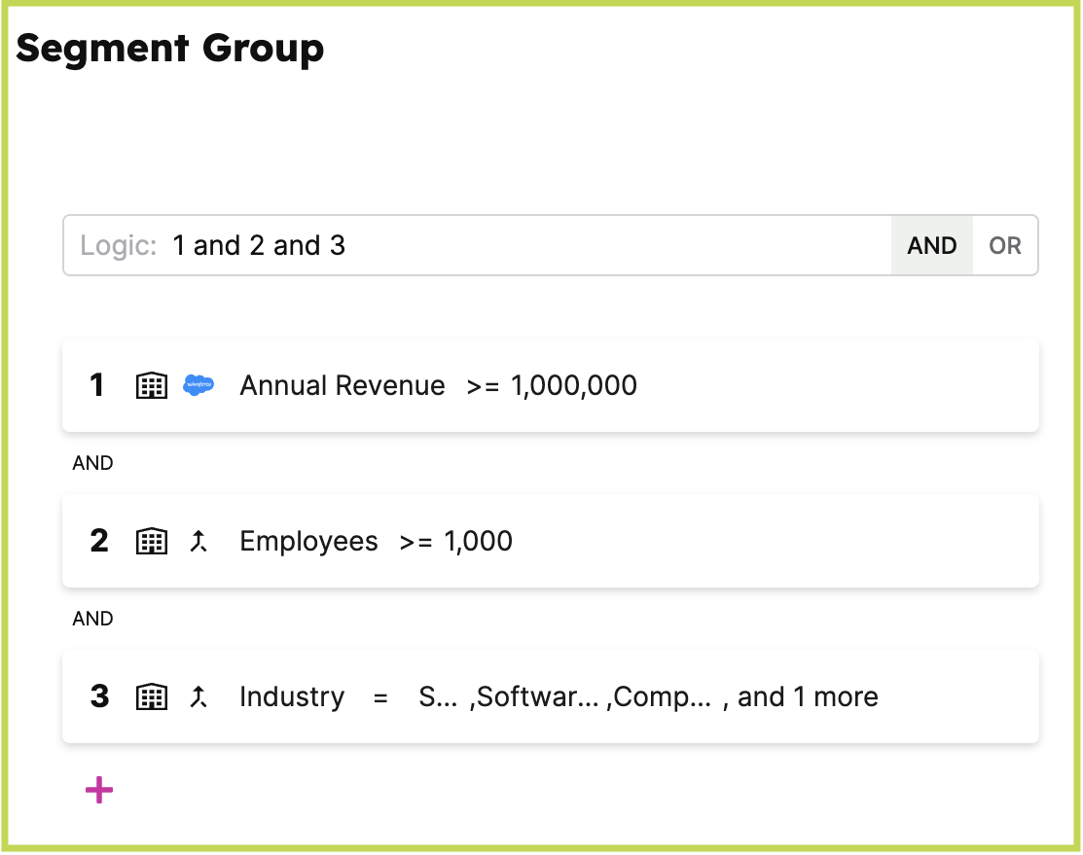Image resolution: width=1083 pixels, height=855 pixels.
Task: Edit the 1,000 employees value
Action: [478, 542]
